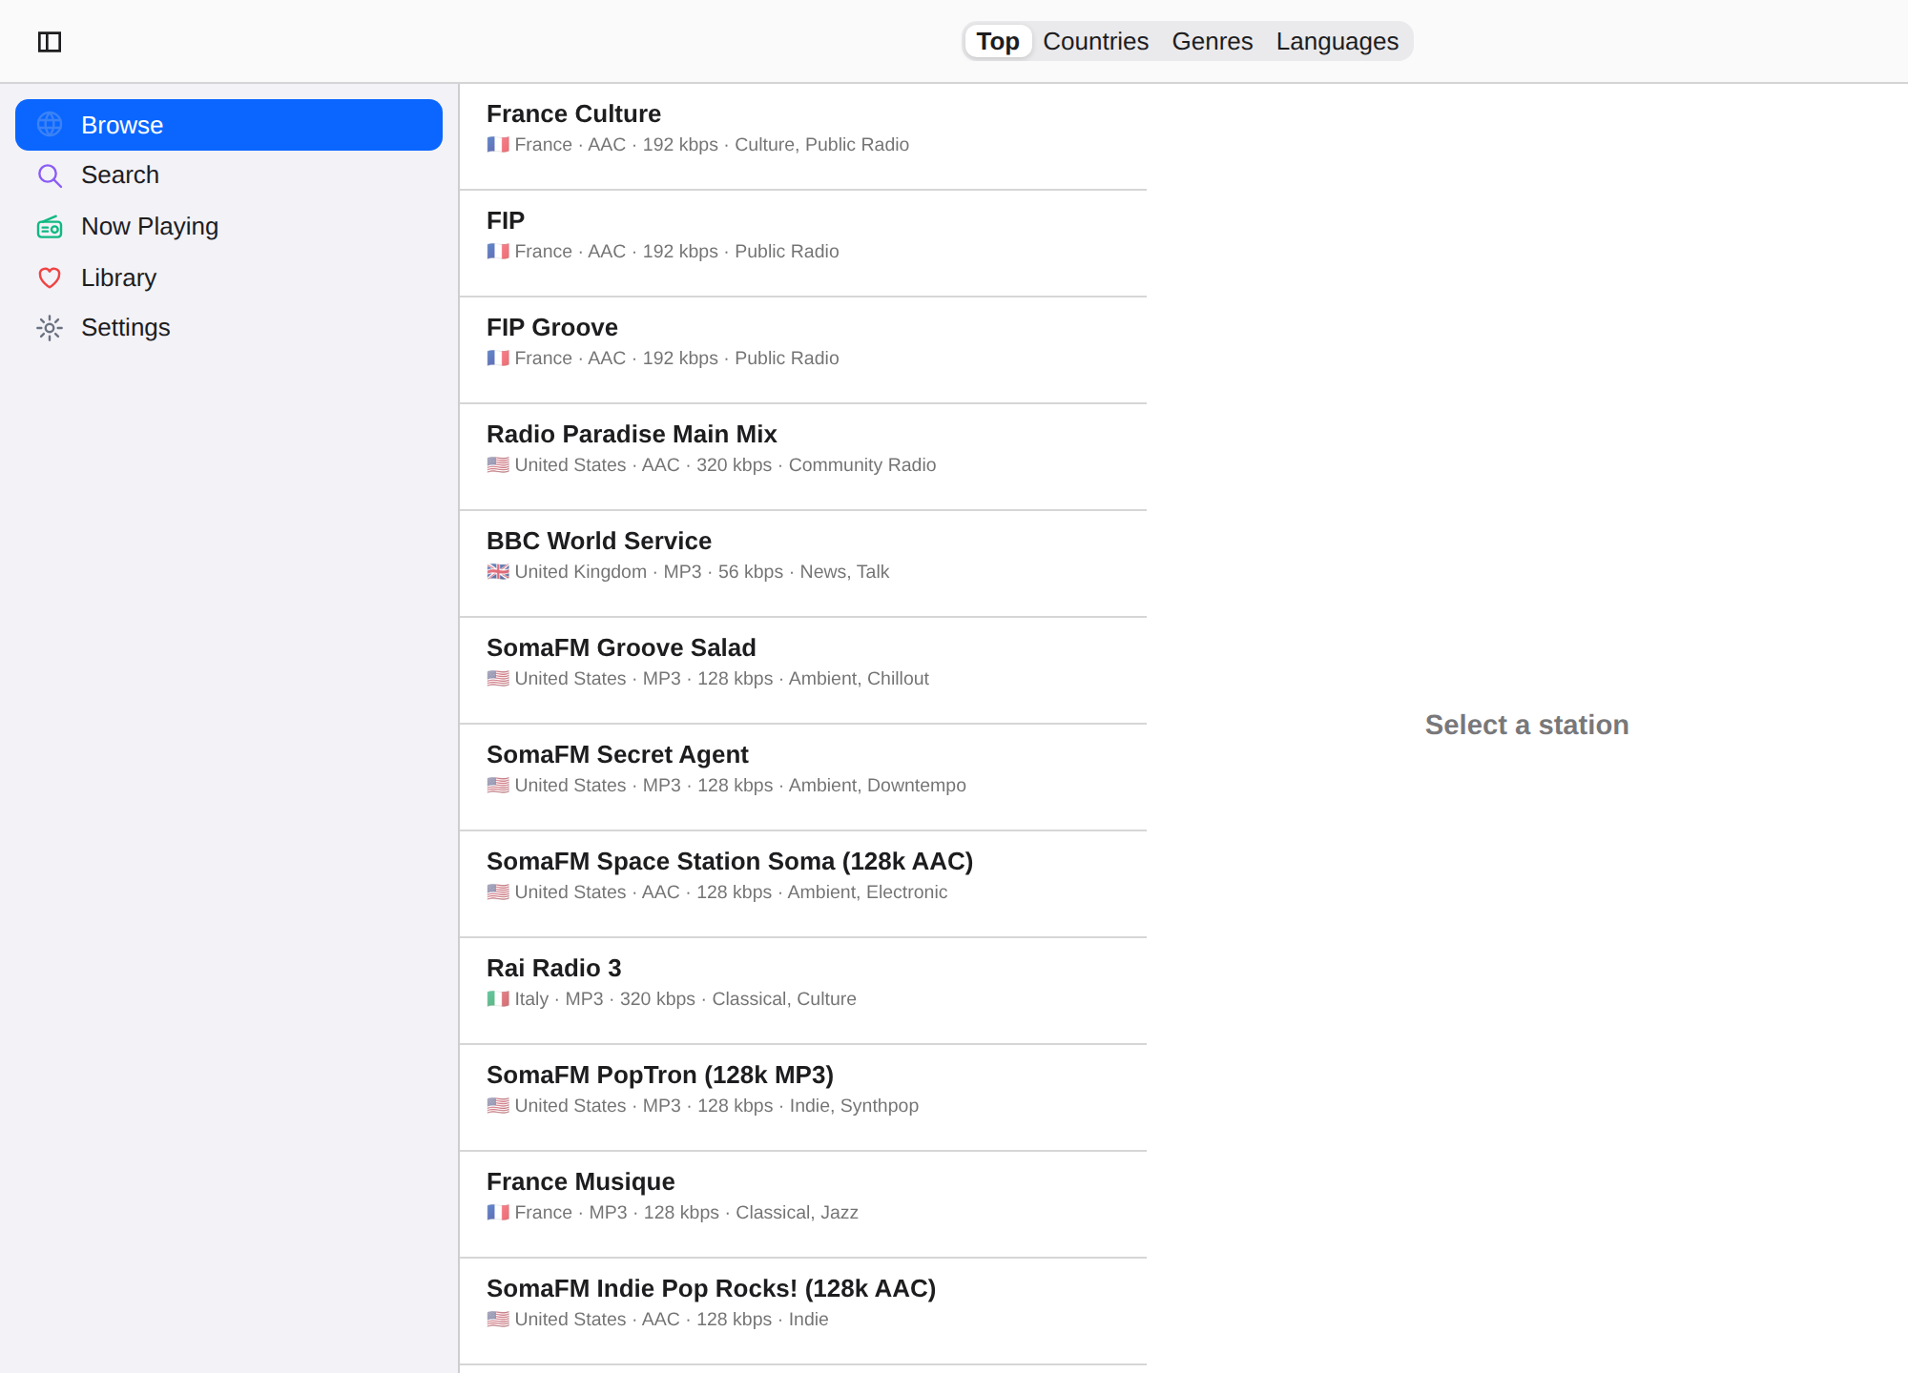The height and width of the screenshot is (1373, 1908).
Task: Click the 'Classical, Culture' details line
Action: 672,999
